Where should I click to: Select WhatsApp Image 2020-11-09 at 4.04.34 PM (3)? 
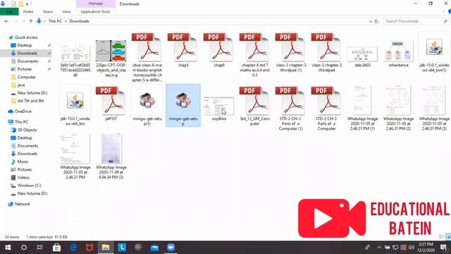[x=111, y=157]
